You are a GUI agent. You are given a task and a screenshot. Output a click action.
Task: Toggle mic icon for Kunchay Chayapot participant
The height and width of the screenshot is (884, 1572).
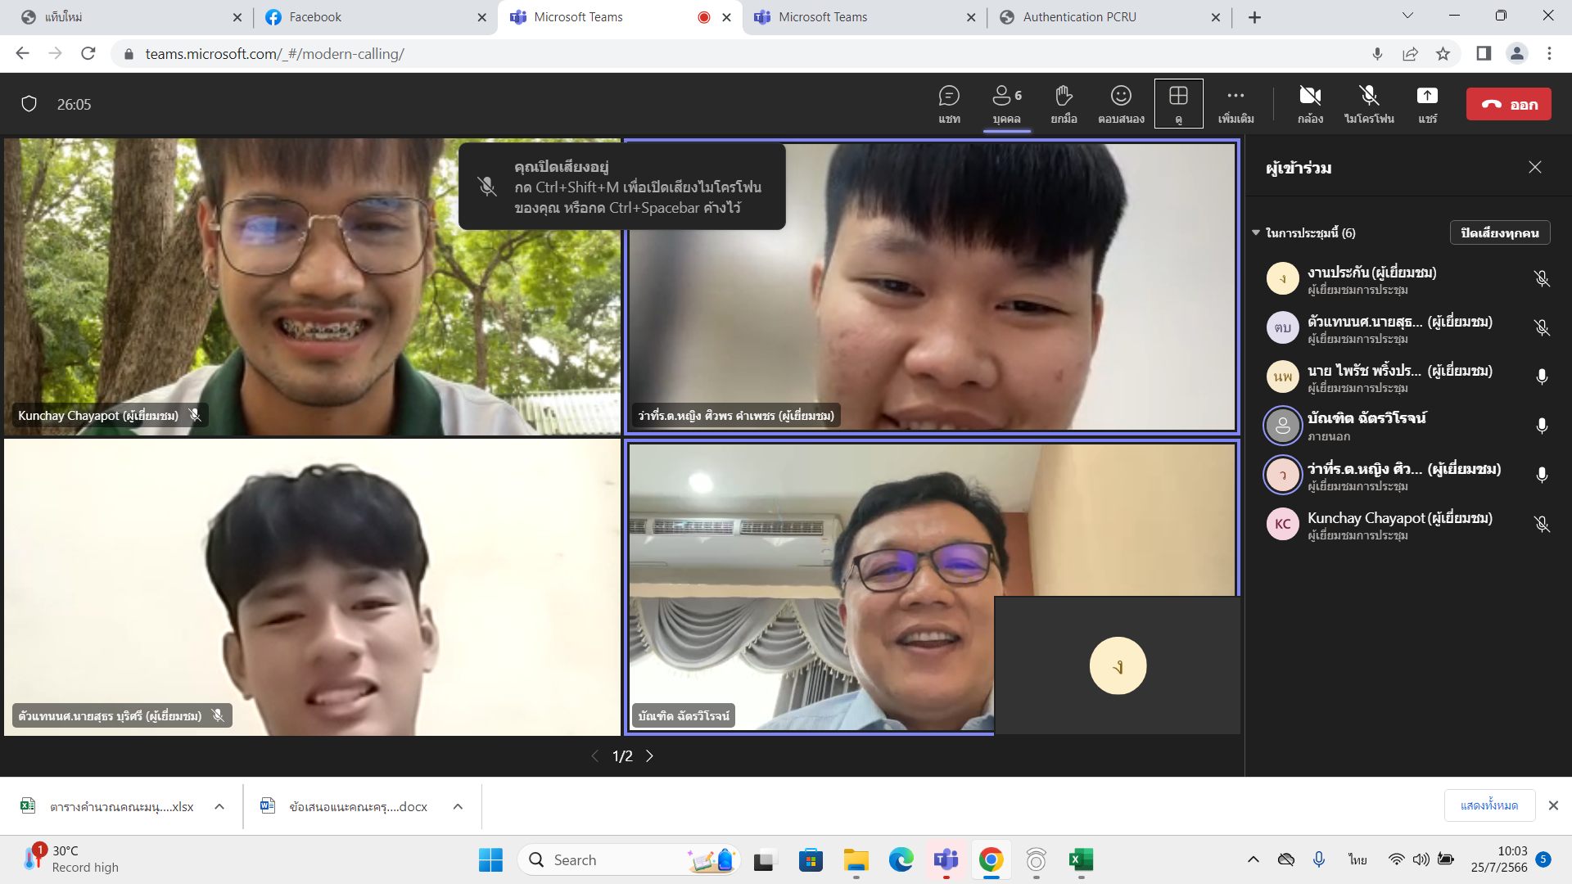[x=1541, y=525]
